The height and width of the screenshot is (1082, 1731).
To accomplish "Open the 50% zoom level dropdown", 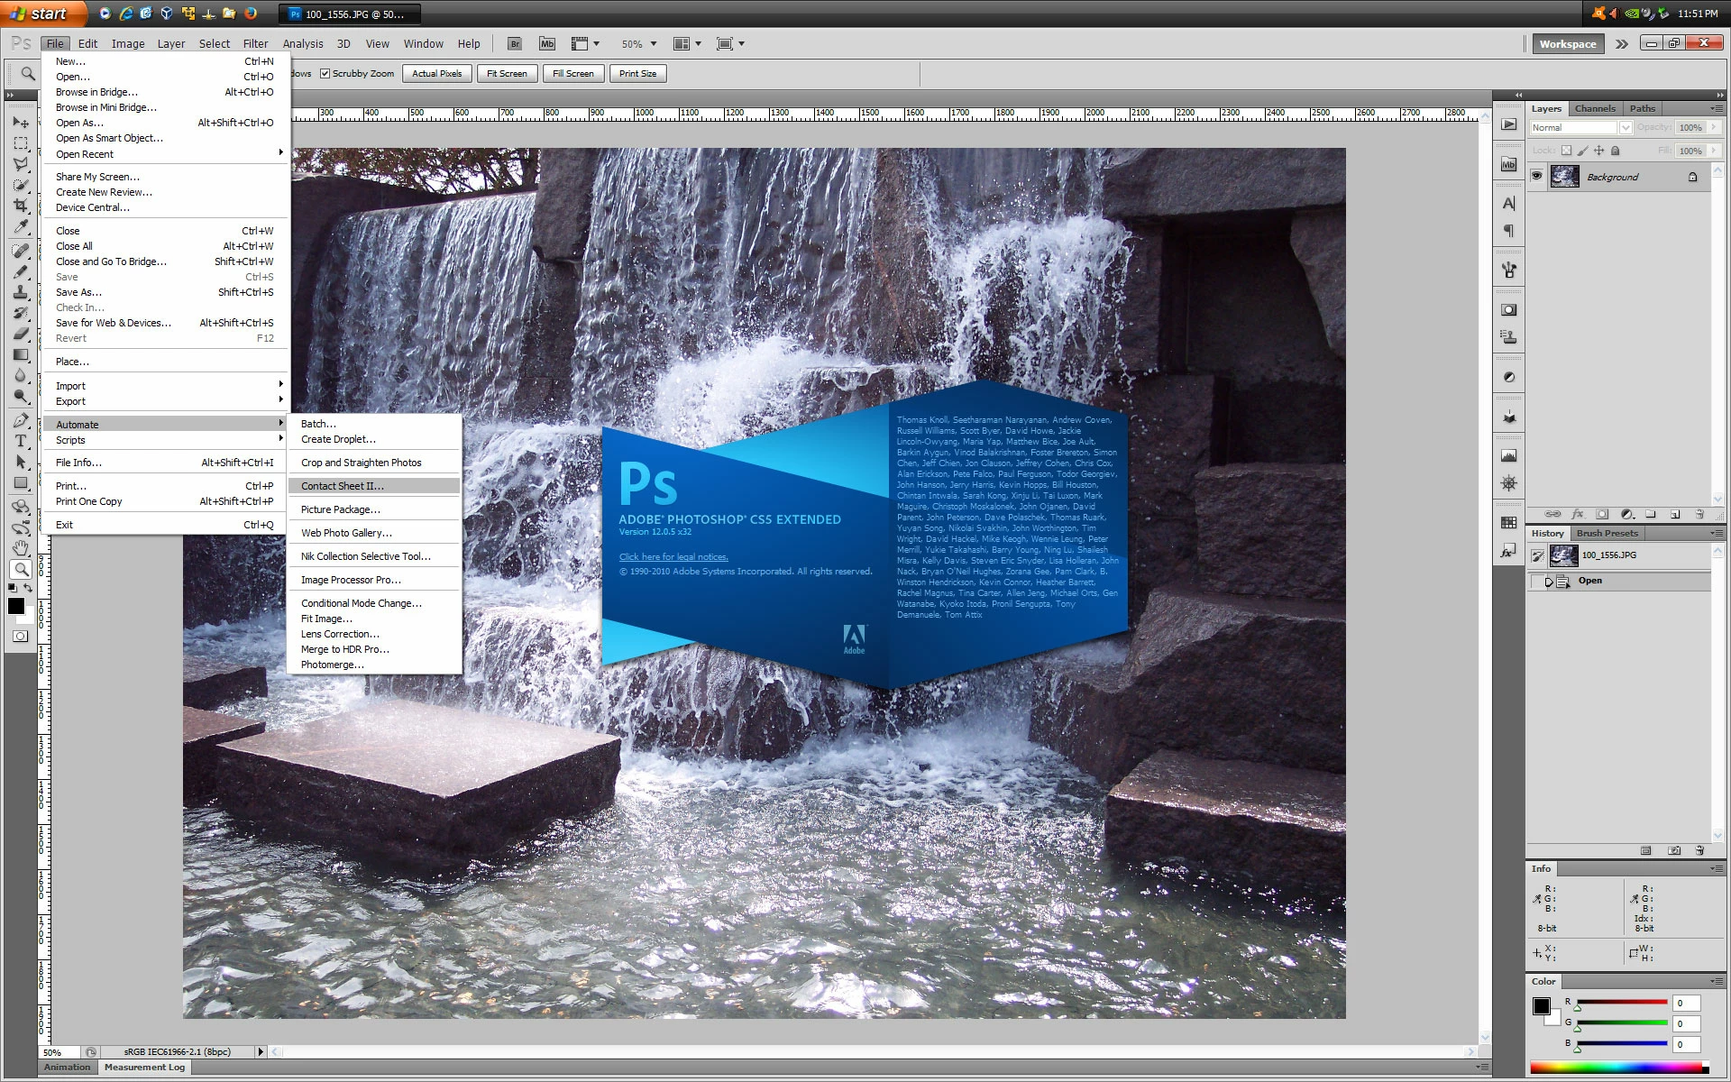I will point(653,43).
